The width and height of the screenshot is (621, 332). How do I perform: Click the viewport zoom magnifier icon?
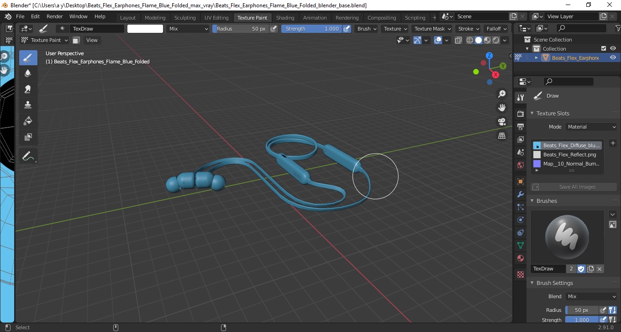pos(502,94)
